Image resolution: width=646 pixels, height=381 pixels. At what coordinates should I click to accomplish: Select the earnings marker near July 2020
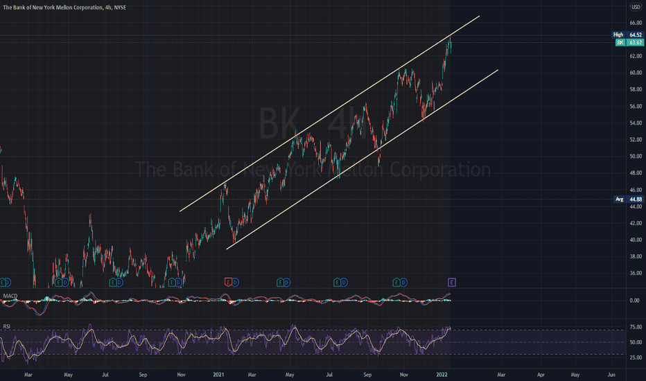tap(112, 282)
